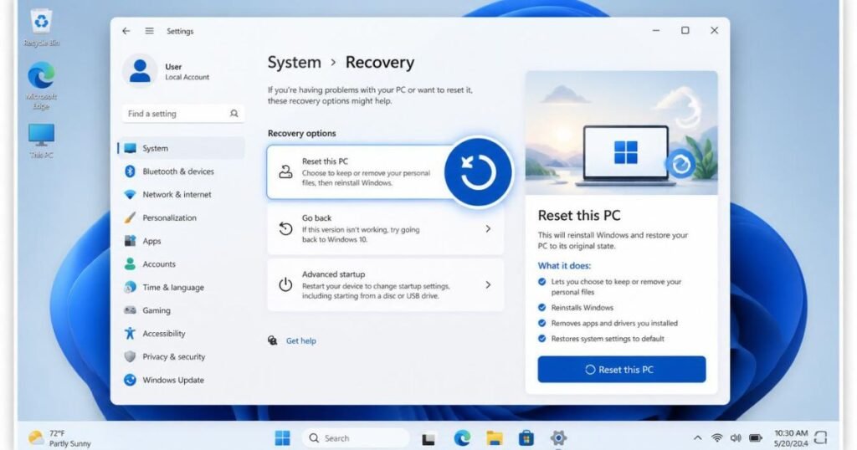Click the Reset this PC card person-drive icon
Image resolution: width=857 pixels, height=450 pixels.
(x=285, y=172)
